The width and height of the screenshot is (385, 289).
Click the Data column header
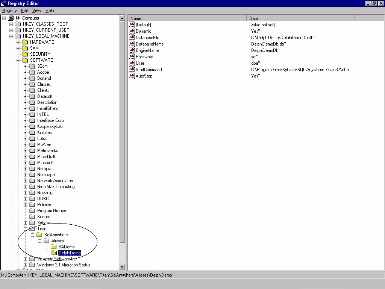pos(301,18)
